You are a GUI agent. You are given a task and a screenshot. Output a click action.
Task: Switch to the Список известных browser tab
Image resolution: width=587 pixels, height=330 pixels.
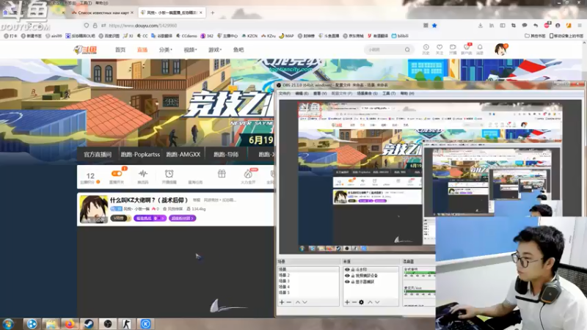pyautogui.click(x=103, y=12)
